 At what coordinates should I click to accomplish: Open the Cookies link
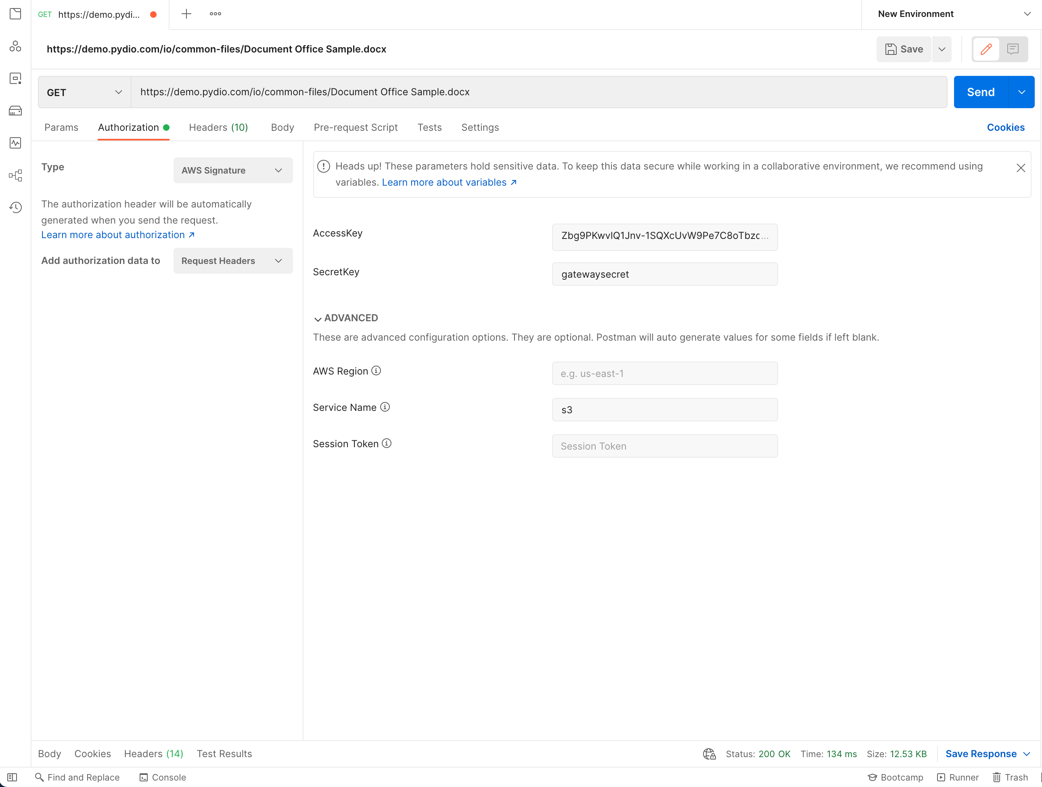coord(1006,127)
